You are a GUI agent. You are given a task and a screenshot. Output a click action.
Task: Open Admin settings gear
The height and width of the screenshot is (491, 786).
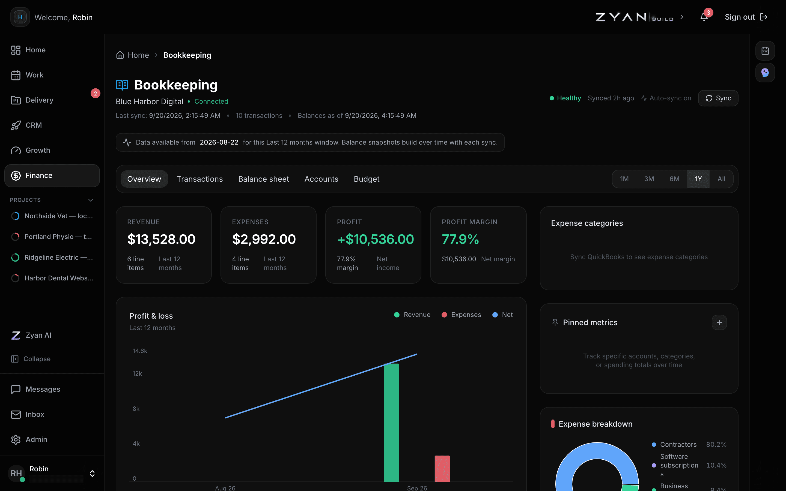16,439
